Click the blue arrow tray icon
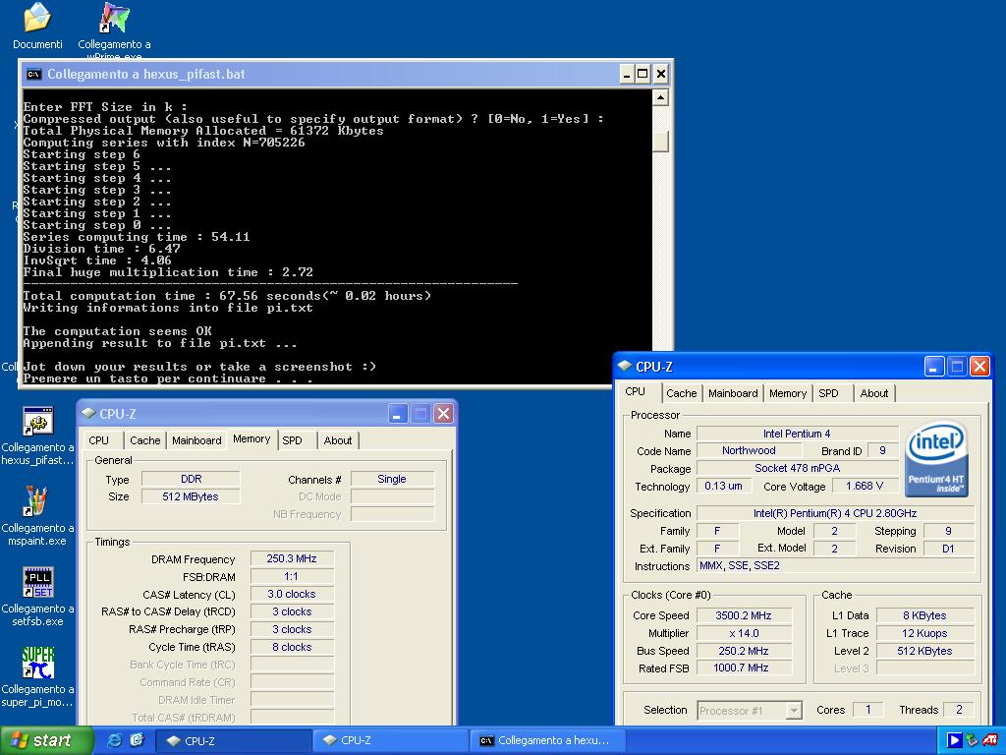Image resolution: width=1006 pixels, height=755 pixels. (954, 740)
